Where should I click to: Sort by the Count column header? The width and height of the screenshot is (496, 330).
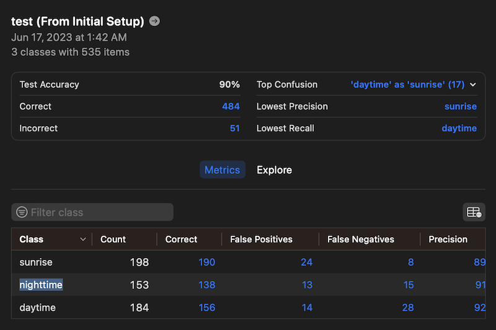[113, 239]
